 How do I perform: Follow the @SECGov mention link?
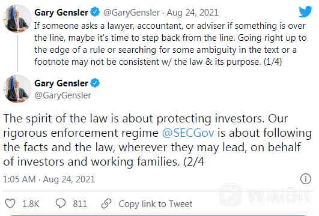click(x=188, y=133)
